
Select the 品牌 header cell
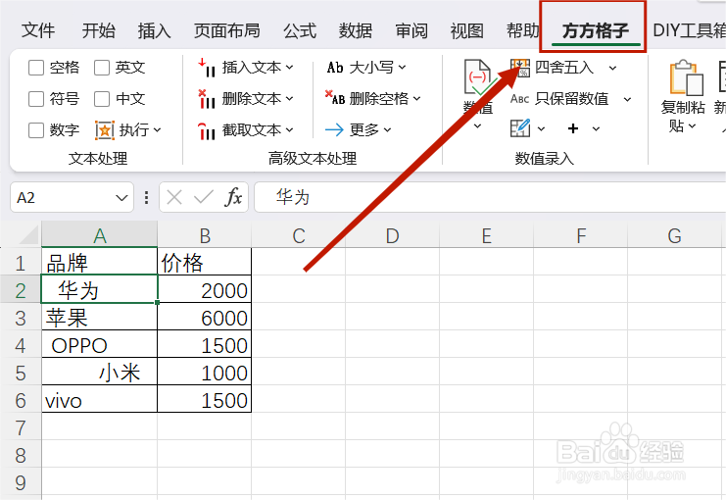pyautogui.click(x=100, y=263)
